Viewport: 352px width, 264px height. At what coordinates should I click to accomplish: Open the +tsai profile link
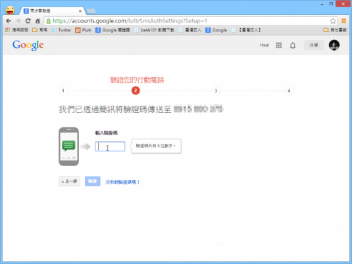(264, 45)
